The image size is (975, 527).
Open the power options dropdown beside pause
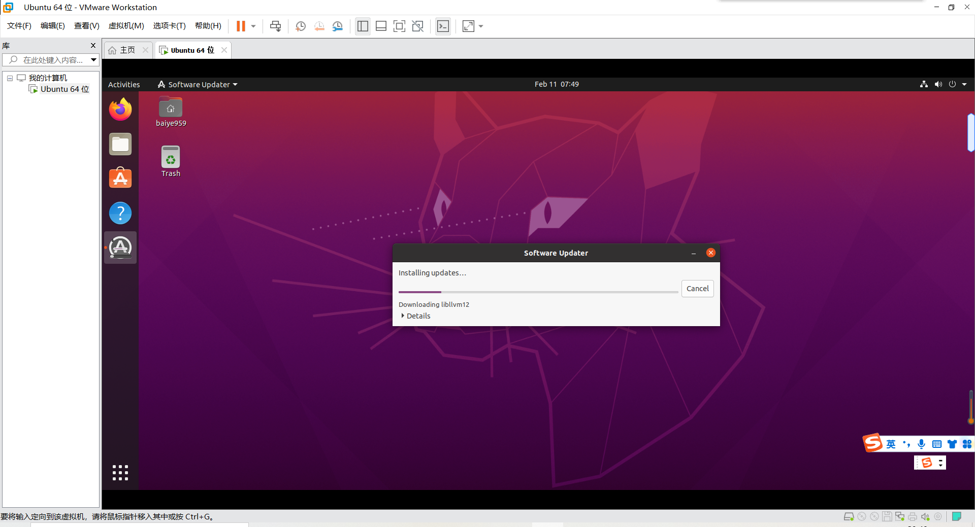[x=253, y=26]
